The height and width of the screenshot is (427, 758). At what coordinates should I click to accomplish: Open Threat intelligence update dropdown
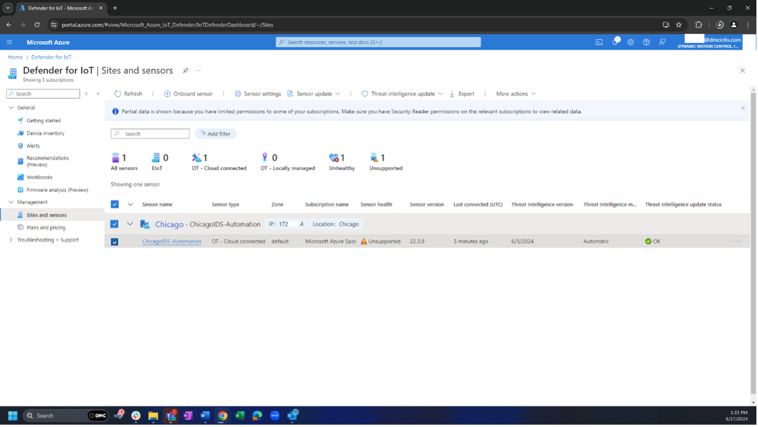coord(402,94)
